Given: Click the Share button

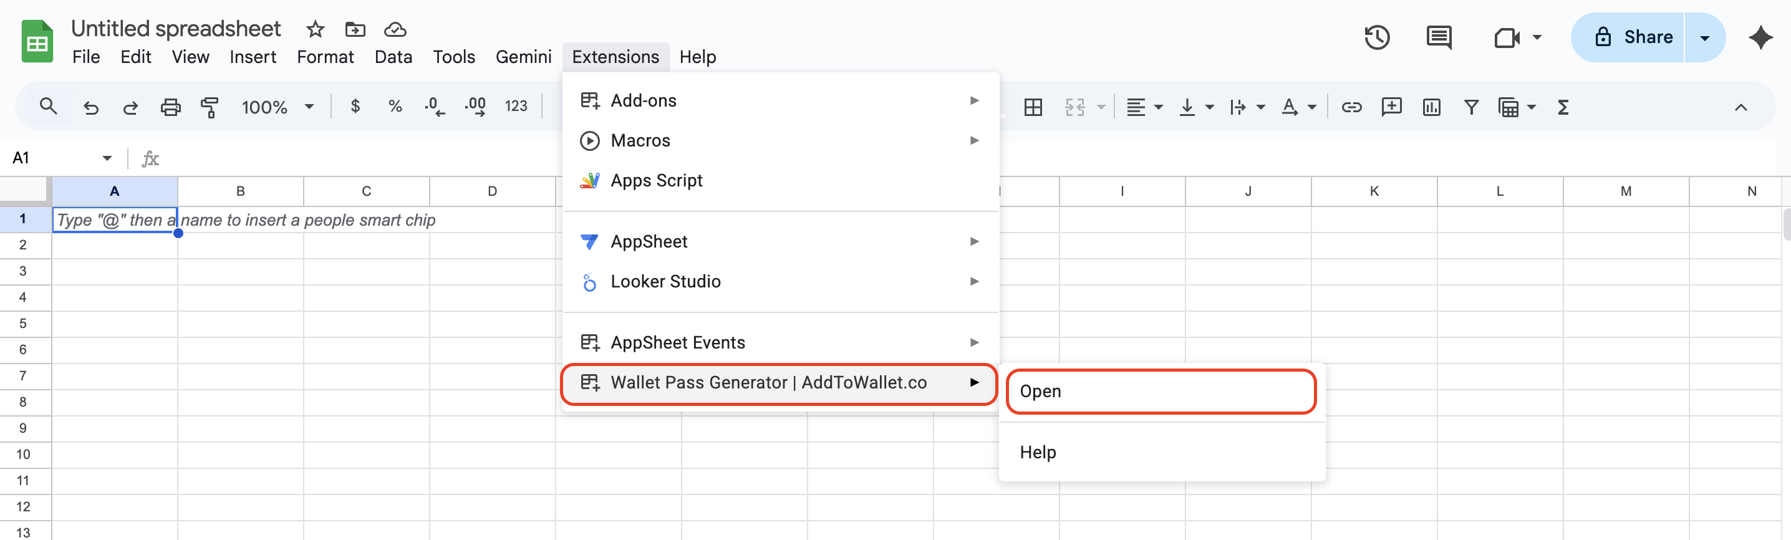Looking at the screenshot, I should tap(1628, 37).
